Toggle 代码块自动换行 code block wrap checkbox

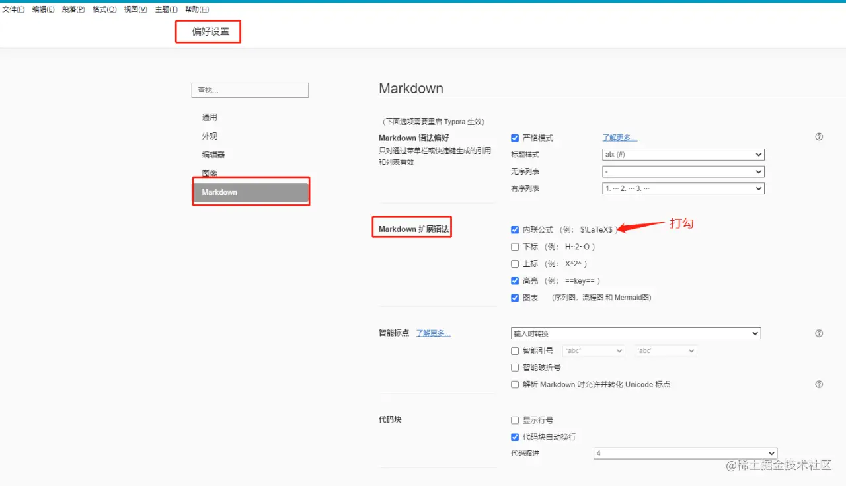[515, 437]
